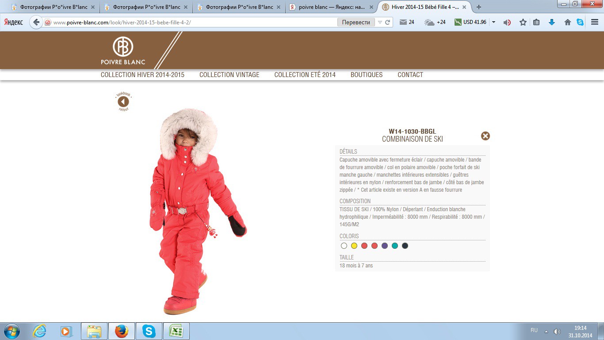
Task: Click the lookbook retour back arrow icon
Action: 123,102
